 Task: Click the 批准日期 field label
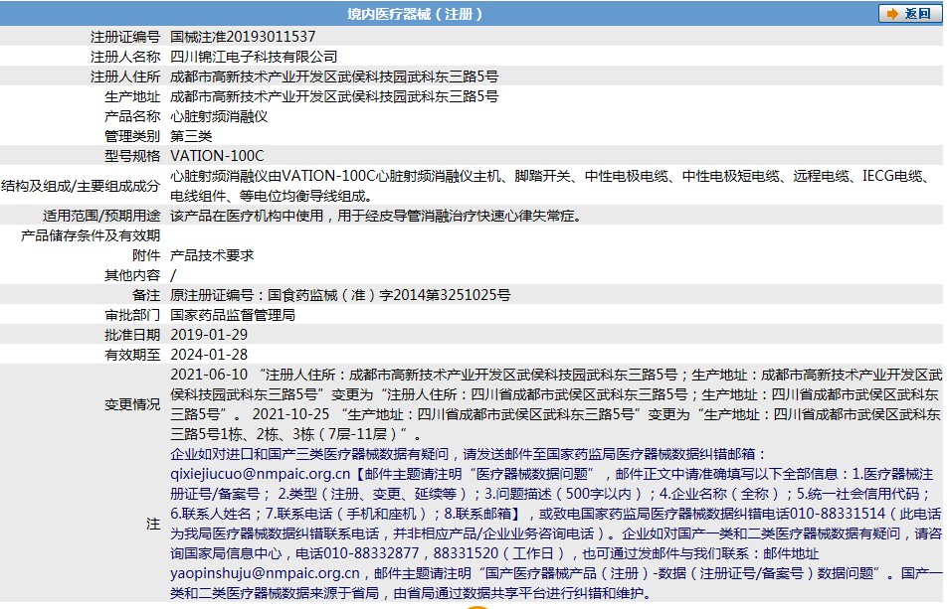point(132,335)
